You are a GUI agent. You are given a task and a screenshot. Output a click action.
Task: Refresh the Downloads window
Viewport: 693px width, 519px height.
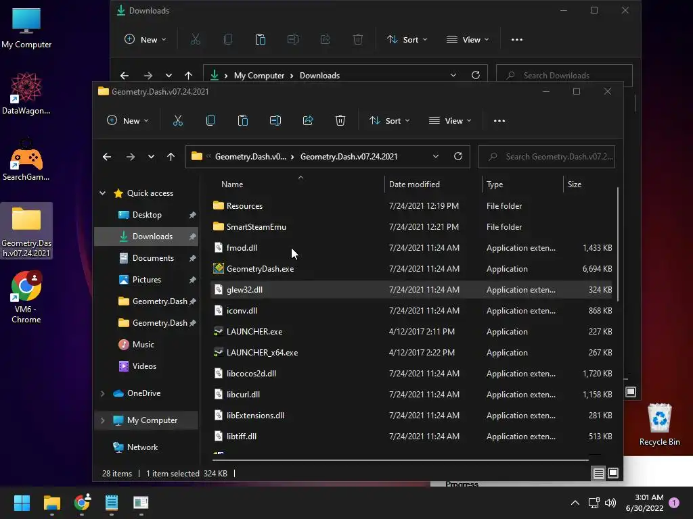point(476,75)
